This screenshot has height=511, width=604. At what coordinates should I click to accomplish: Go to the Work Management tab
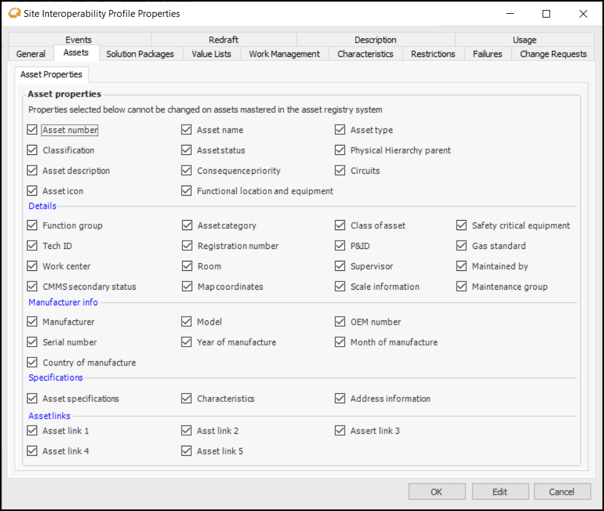click(284, 54)
